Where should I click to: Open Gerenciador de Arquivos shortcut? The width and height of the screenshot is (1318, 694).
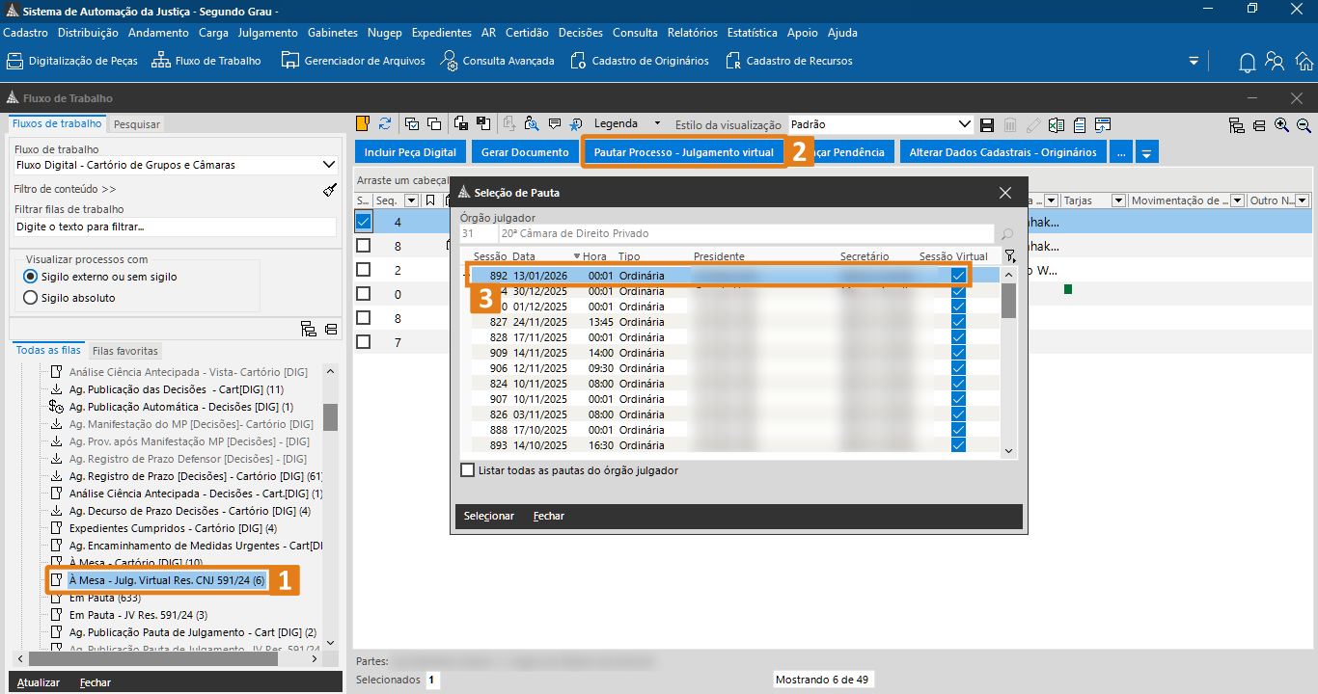[353, 61]
